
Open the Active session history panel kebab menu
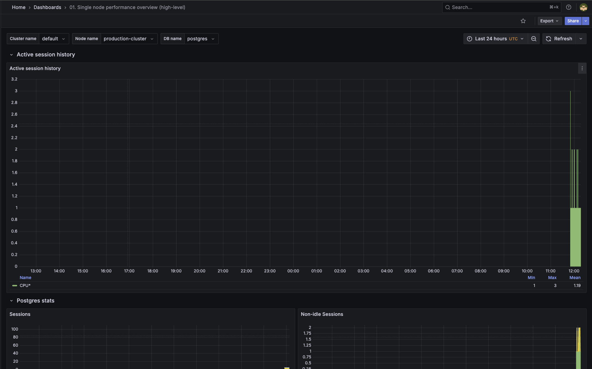tap(582, 68)
